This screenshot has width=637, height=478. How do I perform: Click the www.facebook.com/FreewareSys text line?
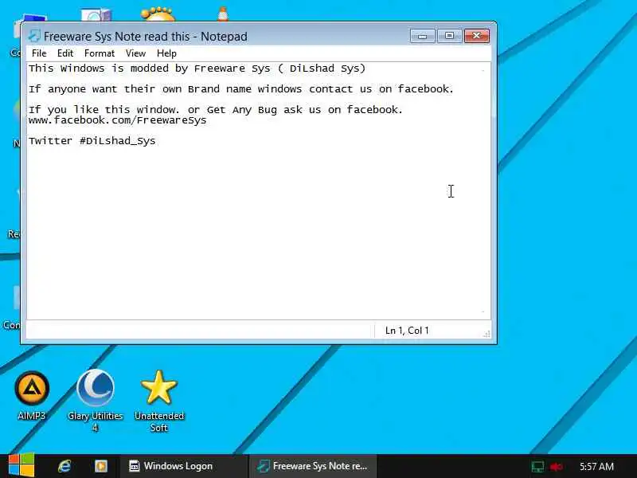point(117,120)
